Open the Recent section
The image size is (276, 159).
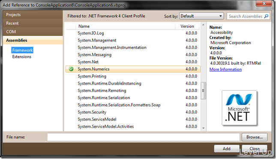pos(33,23)
